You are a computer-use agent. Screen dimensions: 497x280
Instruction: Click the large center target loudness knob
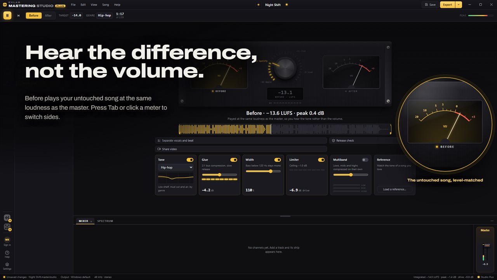tap(285, 68)
